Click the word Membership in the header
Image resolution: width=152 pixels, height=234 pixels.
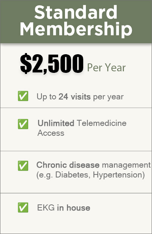76,29
